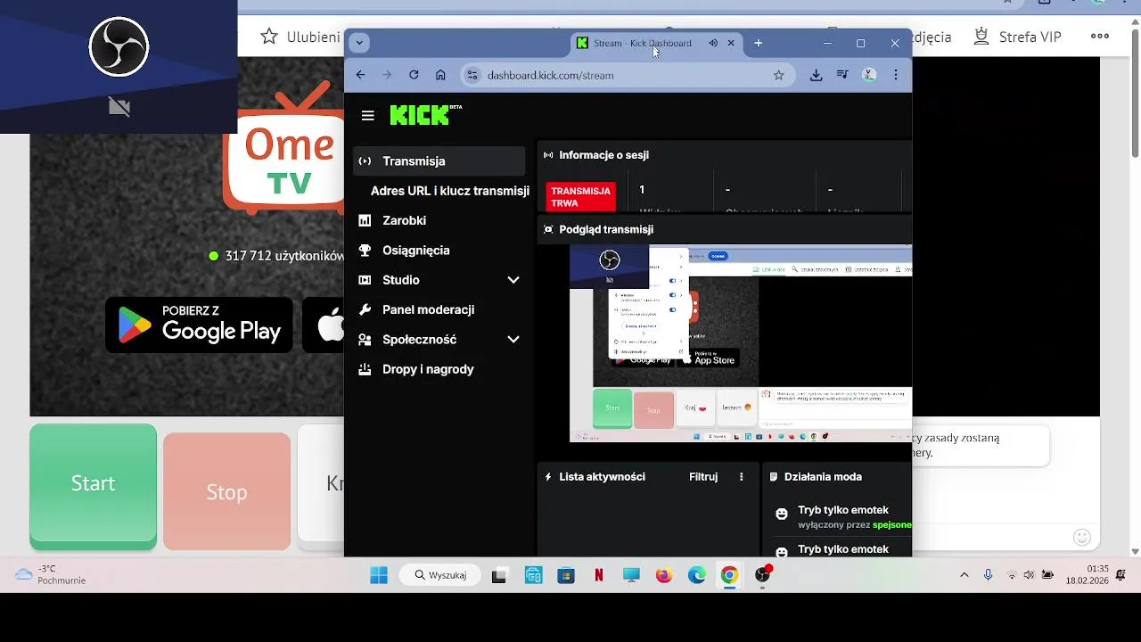Viewport: 1141px width, 642px height.
Task: Open Chrome downloads icon
Action: 816,76
